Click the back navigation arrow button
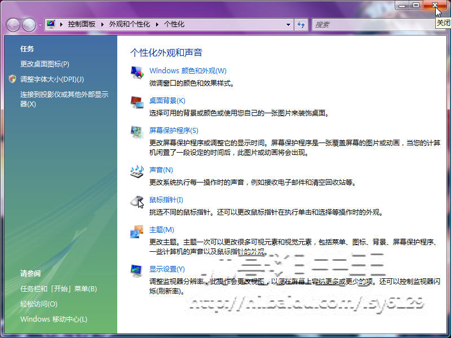Viewport: 451px width, 338px height. click(13, 25)
